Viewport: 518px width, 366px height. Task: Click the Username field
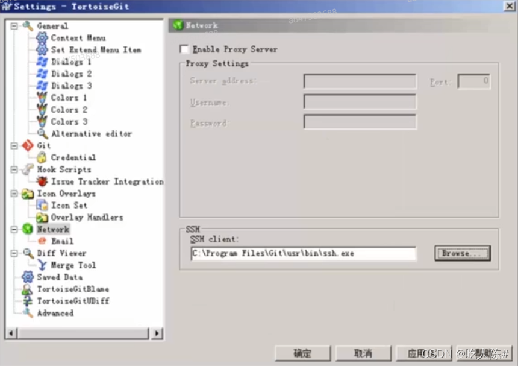pyautogui.click(x=360, y=101)
